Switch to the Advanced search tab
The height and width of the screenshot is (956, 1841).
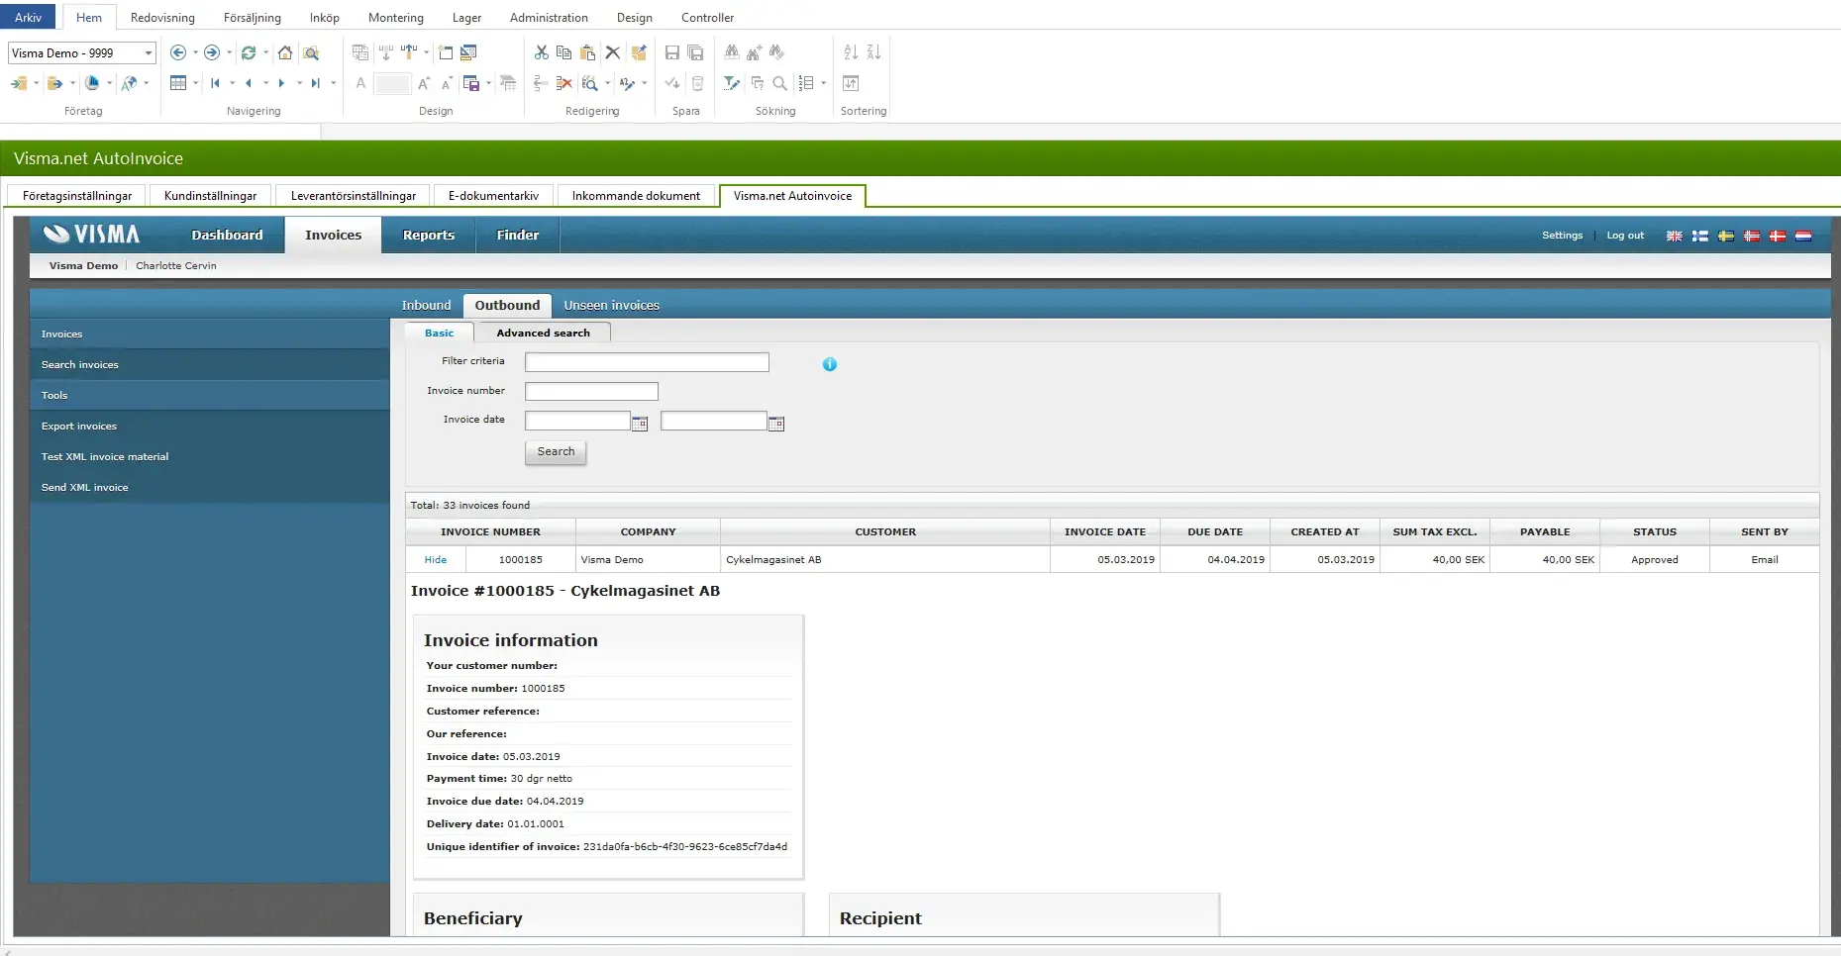(x=543, y=333)
